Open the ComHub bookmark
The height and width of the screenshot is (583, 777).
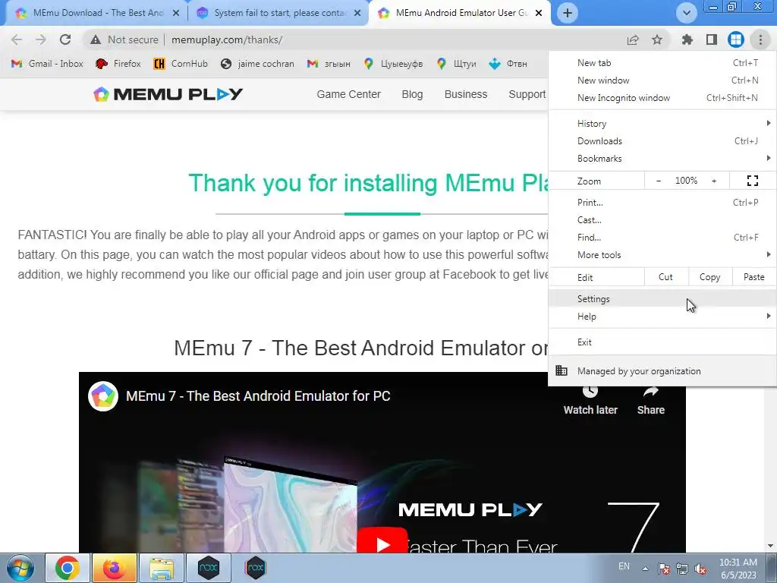tap(181, 64)
